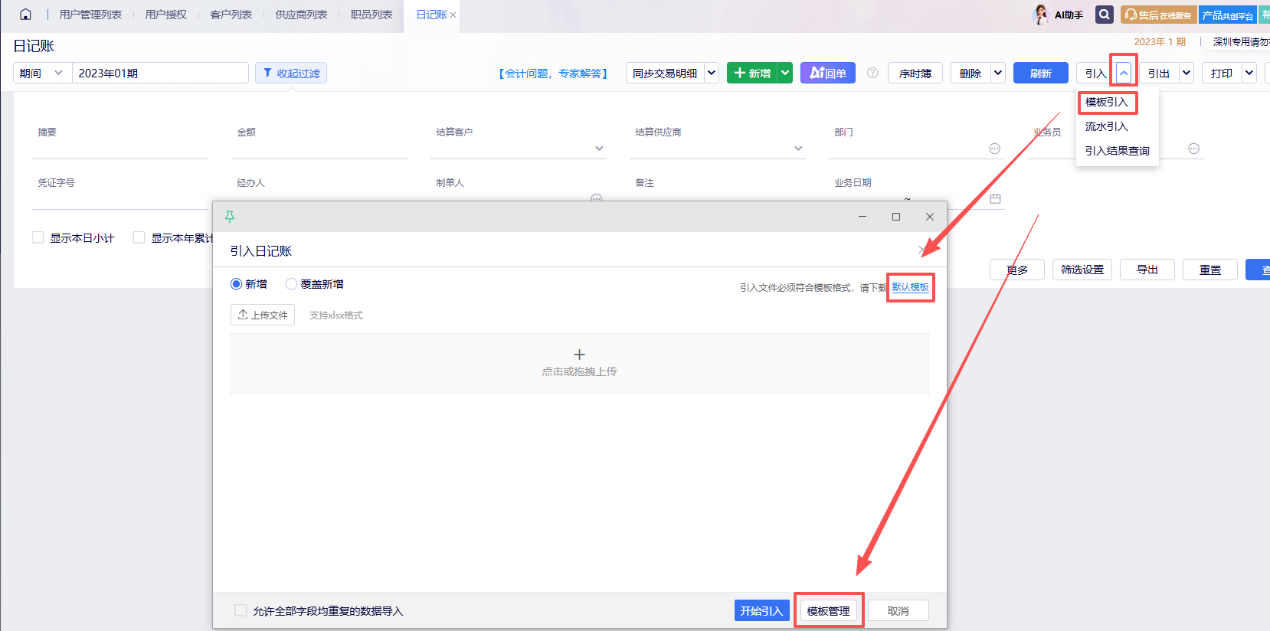Viewport: 1270px width, 631px height.
Task: Expand the 删除 dropdown arrow
Action: 998,73
